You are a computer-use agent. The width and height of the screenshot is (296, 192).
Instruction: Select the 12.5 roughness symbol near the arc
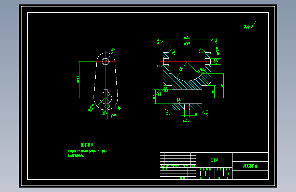[202, 70]
